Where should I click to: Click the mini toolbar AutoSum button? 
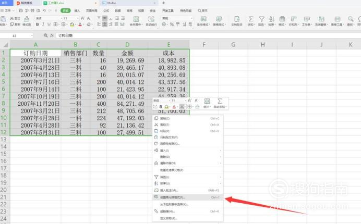[x=220, y=103]
